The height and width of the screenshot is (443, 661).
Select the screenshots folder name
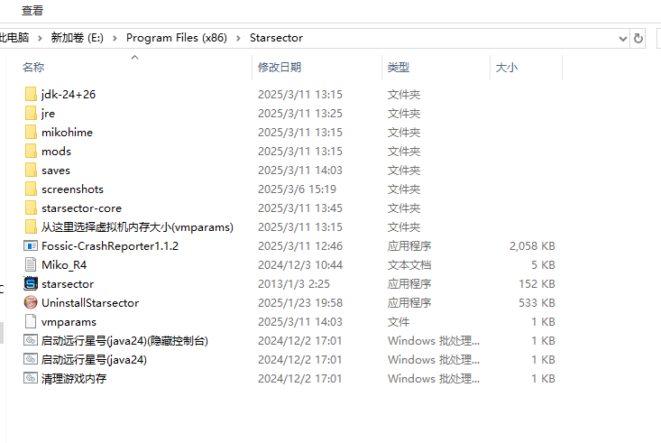pyautogui.click(x=72, y=189)
